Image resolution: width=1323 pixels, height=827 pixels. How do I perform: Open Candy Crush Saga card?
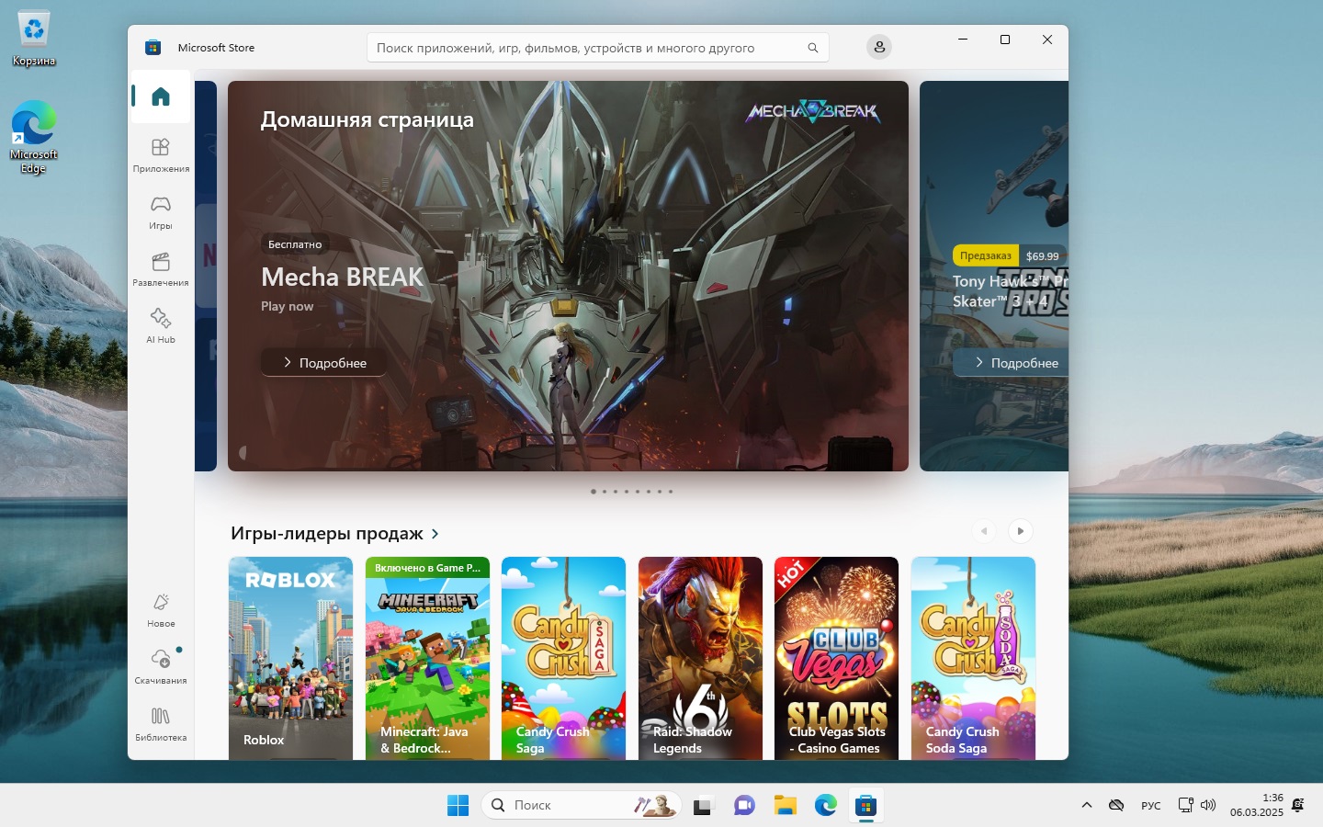point(563,658)
